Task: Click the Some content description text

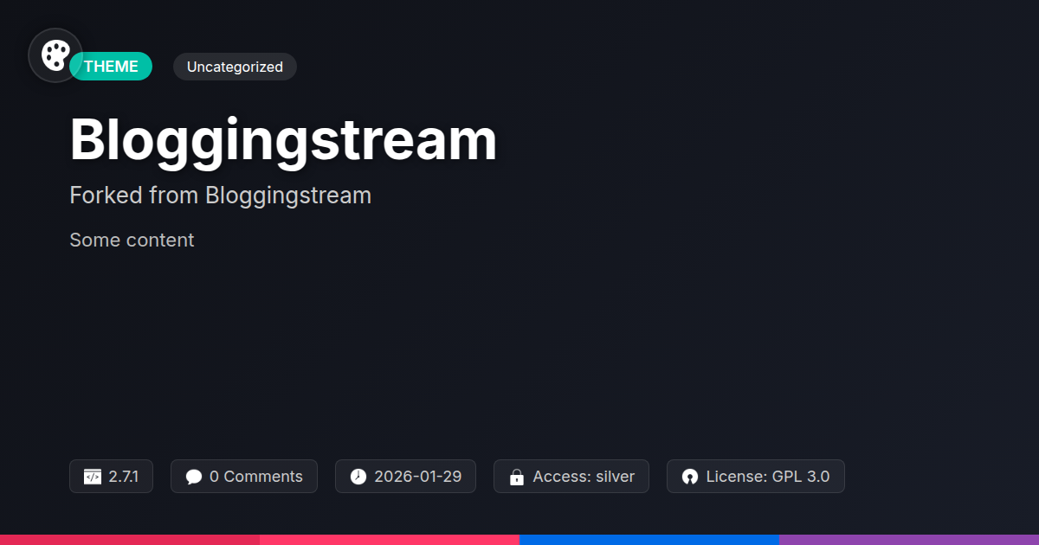Action: pyautogui.click(x=132, y=240)
